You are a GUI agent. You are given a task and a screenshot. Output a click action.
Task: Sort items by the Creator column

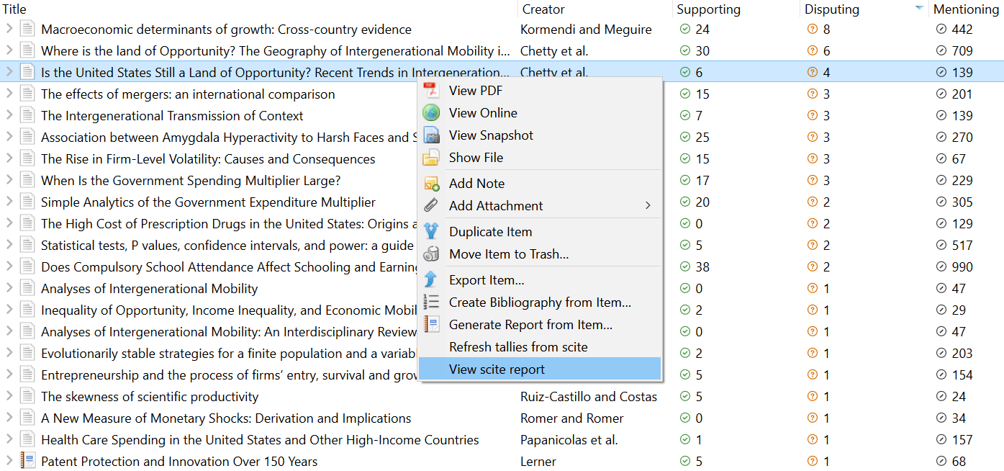pos(543,9)
